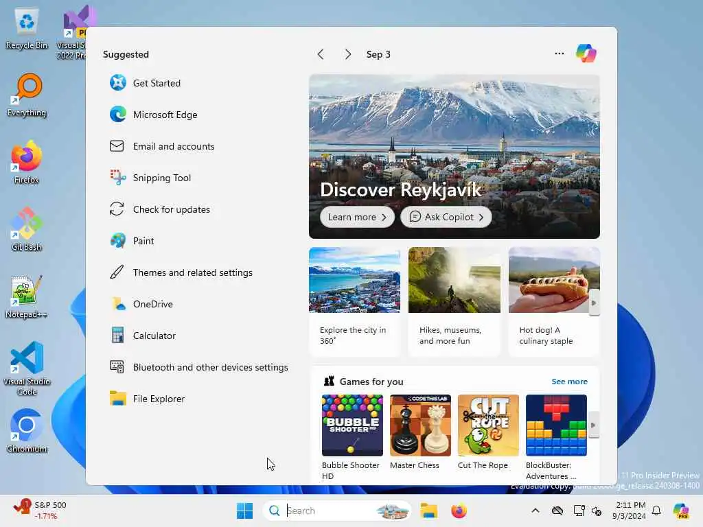Show more cards with the arrow beside Hot dog card
Viewport: 703px width, 527px height.
pyautogui.click(x=594, y=303)
